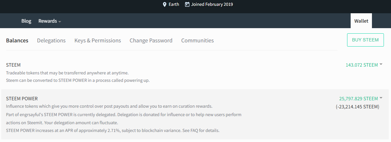Screen dimensions: 391x142
Task: Click the Joined February 2019 text
Action: click(x=212, y=5)
